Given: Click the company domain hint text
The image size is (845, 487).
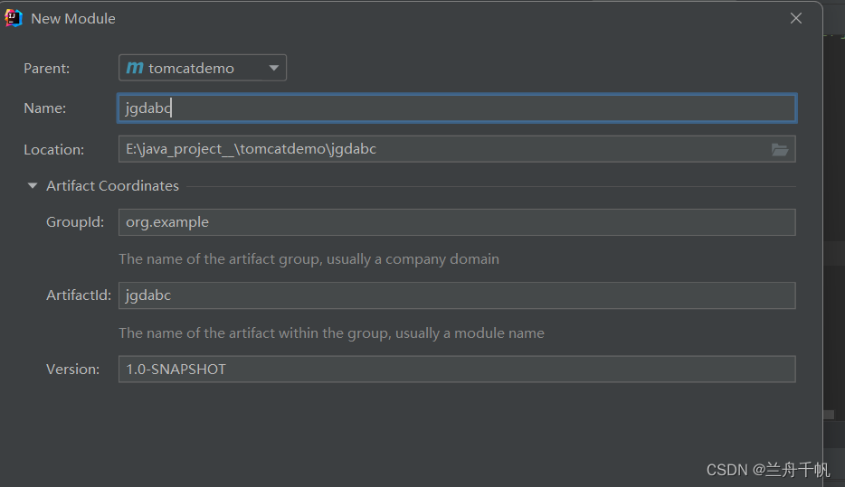Looking at the screenshot, I should [309, 259].
